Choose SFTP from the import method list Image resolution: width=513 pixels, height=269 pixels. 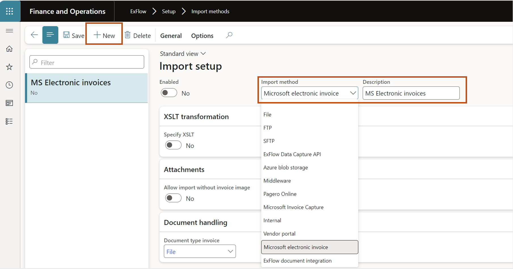click(309, 141)
